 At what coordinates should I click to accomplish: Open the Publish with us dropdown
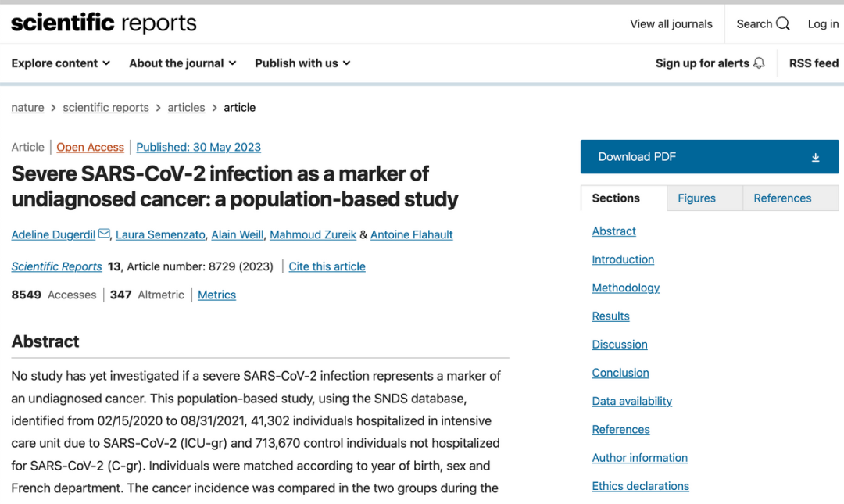pos(302,63)
